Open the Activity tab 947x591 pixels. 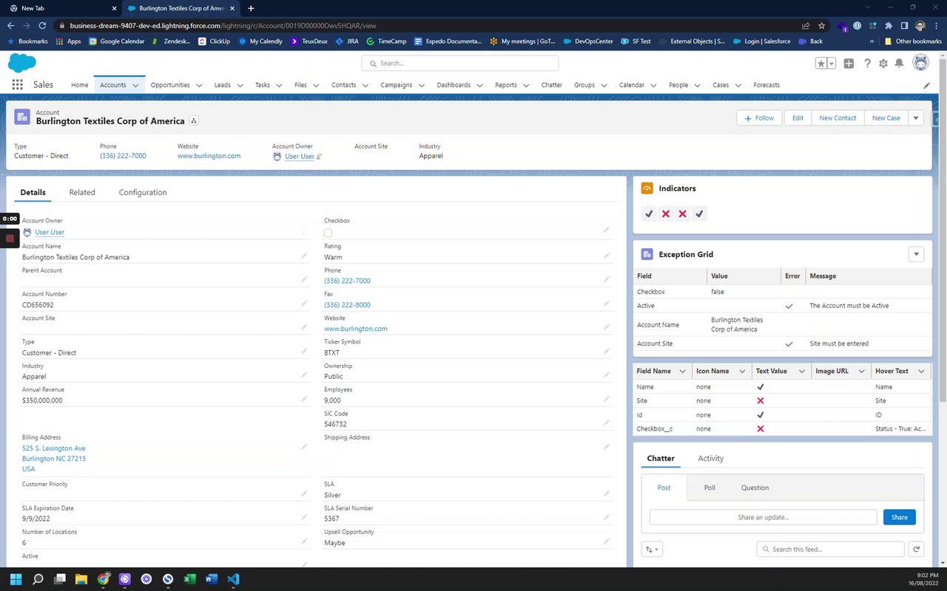click(x=711, y=458)
